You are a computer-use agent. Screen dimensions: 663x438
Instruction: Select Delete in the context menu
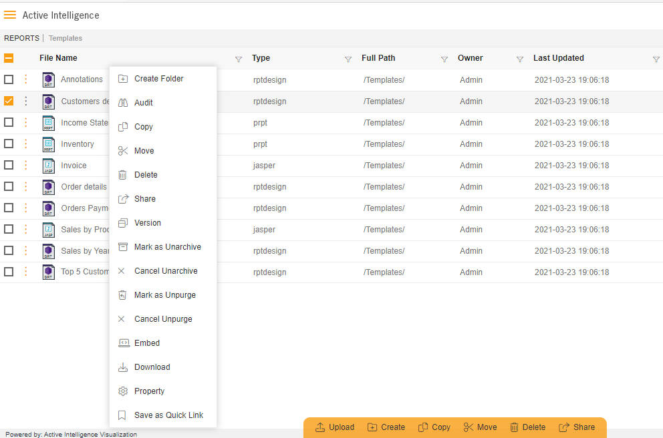(x=163, y=175)
